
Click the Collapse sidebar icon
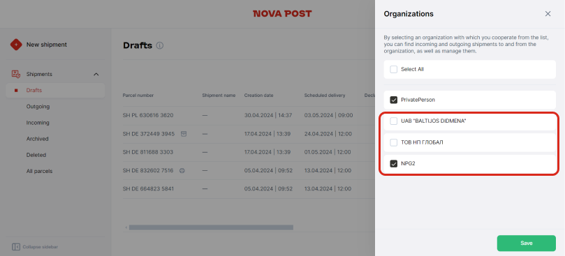pos(16,247)
